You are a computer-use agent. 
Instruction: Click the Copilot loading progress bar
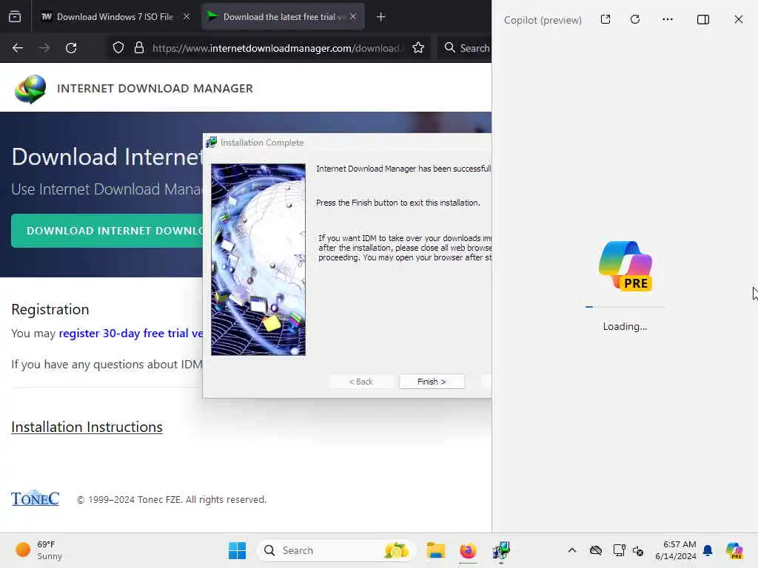pyautogui.click(x=625, y=307)
